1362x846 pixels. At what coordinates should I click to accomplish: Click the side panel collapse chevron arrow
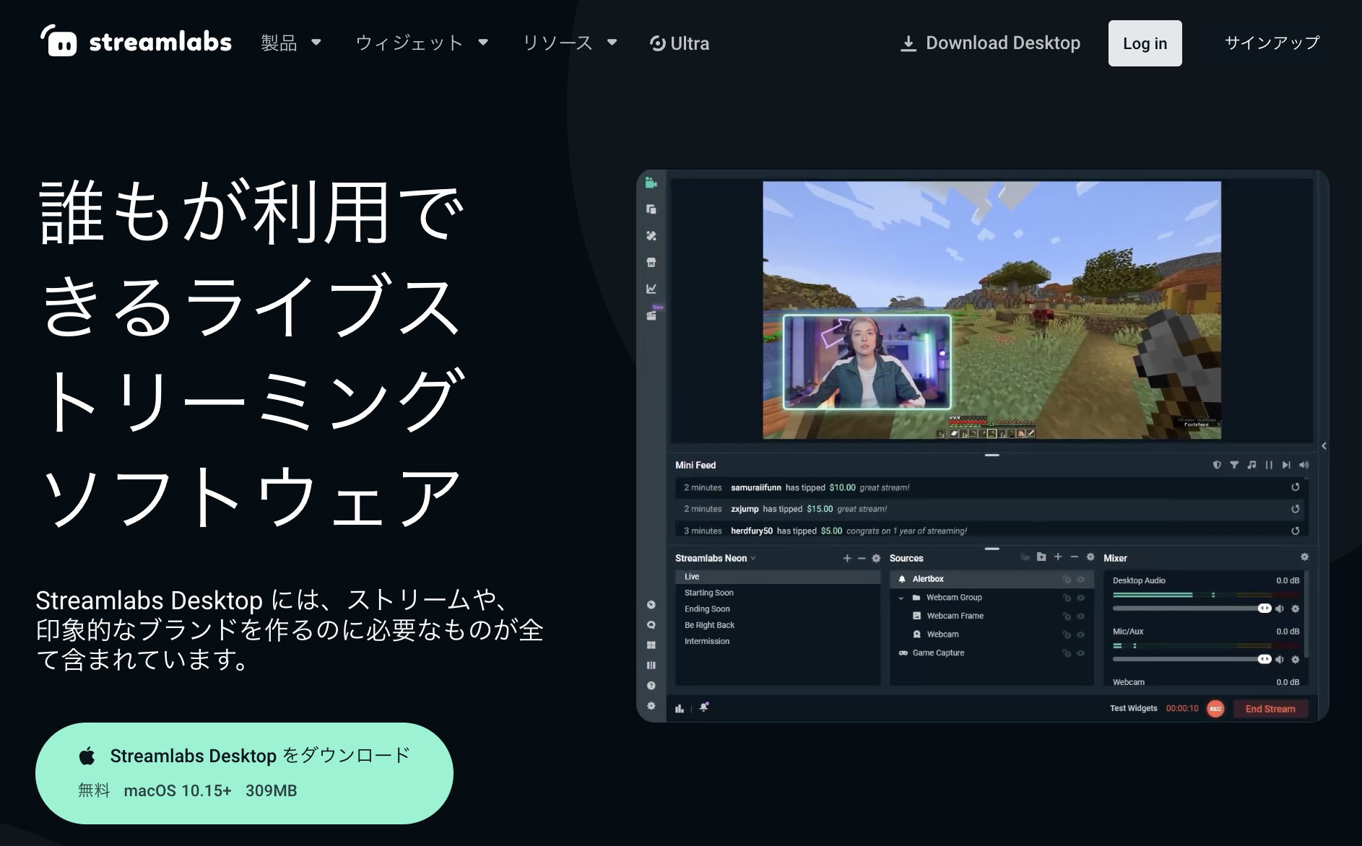point(1324,446)
